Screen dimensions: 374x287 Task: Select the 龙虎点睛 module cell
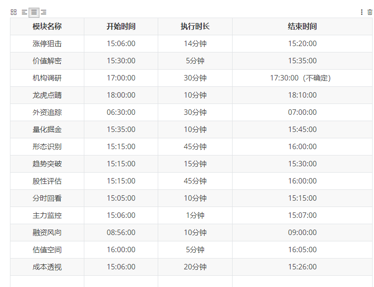(47, 95)
